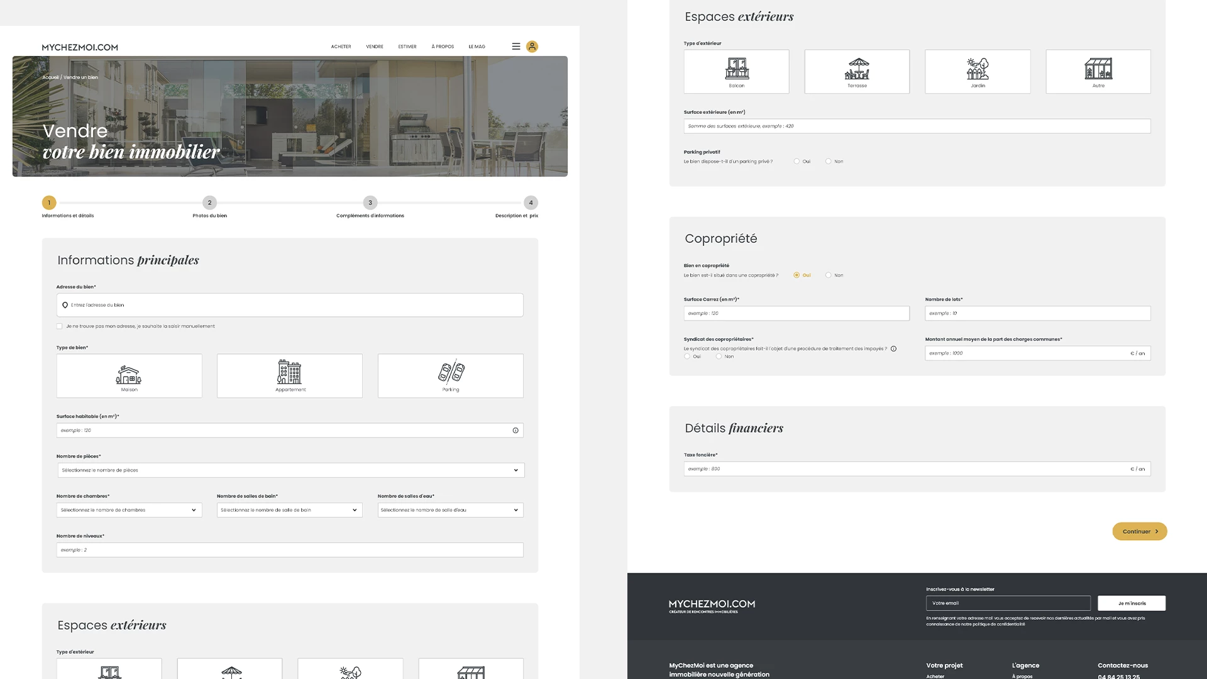
Task: Click the 'Copropriété' section heading
Action: [x=721, y=239]
